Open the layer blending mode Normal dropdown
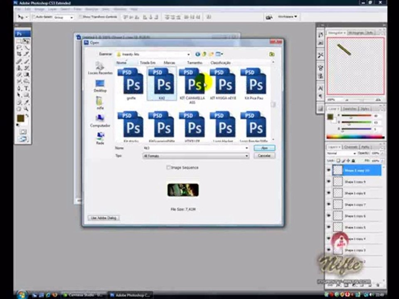 click(x=341, y=153)
